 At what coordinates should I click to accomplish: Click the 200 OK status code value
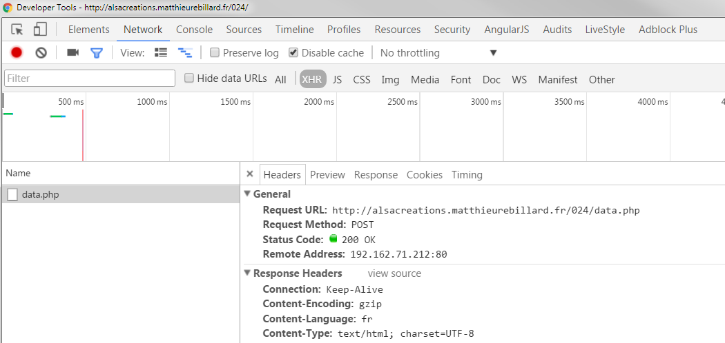(358, 240)
